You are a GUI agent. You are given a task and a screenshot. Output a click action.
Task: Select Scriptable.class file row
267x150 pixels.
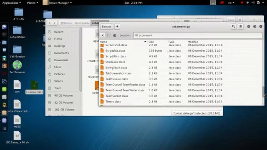pyautogui.click(x=181, y=50)
